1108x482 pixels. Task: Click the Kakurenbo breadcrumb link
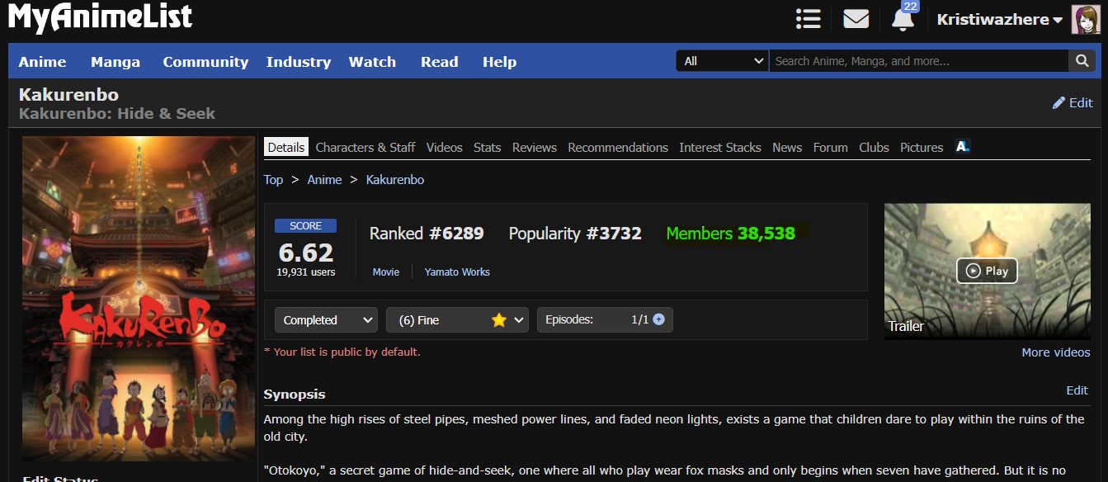pos(395,179)
